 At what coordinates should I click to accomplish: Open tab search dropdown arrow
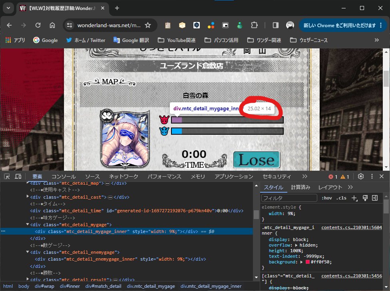tap(8, 8)
